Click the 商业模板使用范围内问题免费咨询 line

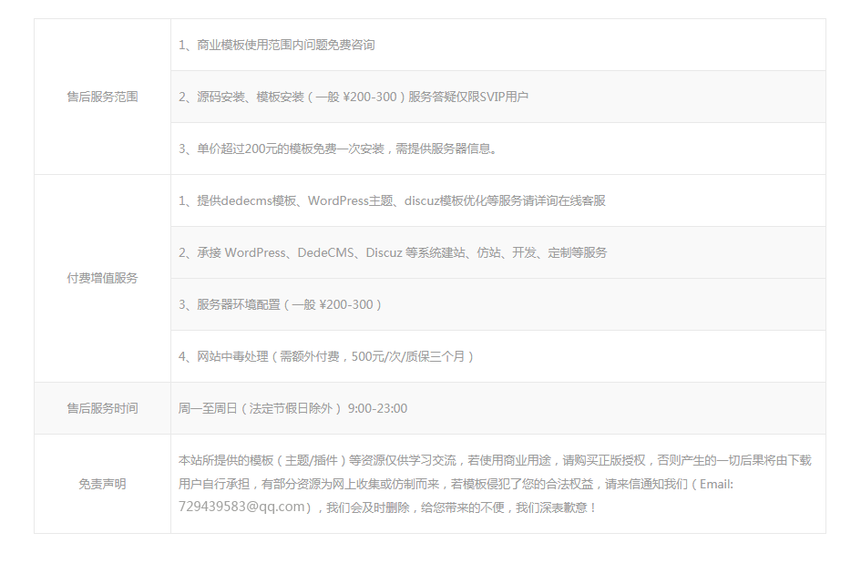[x=277, y=45]
